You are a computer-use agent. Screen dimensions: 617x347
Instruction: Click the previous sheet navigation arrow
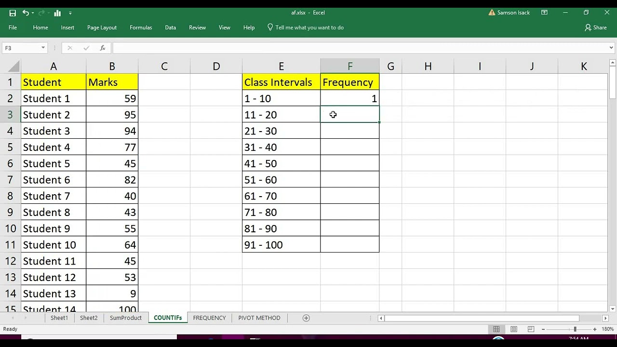pyautogui.click(x=13, y=318)
